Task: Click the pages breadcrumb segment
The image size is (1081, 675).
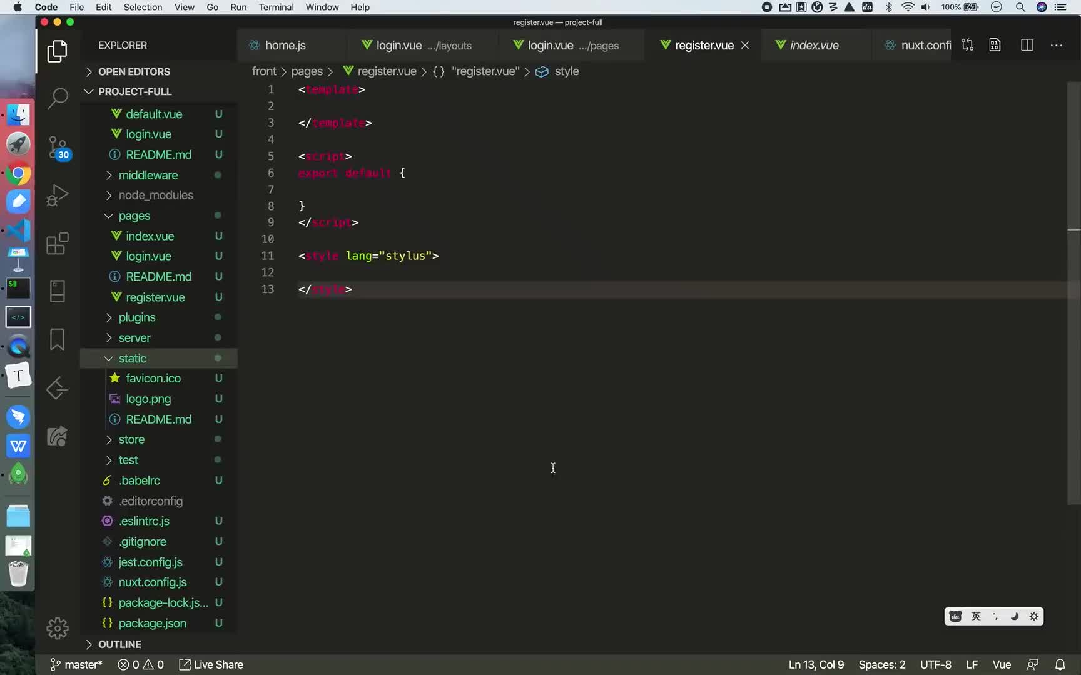Action: pyautogui.click(x=307, y=71)
